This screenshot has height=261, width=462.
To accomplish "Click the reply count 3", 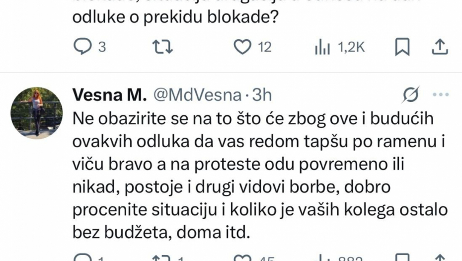I will [x=102, y=47].
